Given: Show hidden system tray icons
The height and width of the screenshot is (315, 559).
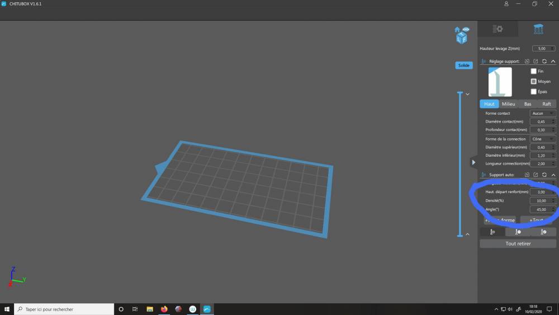Looking at the screenshot, I should (x=496, y=309).
